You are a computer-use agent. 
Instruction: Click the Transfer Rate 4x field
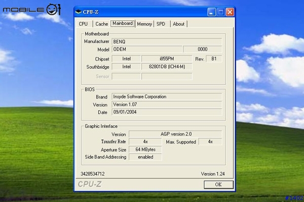pos(145,142)
